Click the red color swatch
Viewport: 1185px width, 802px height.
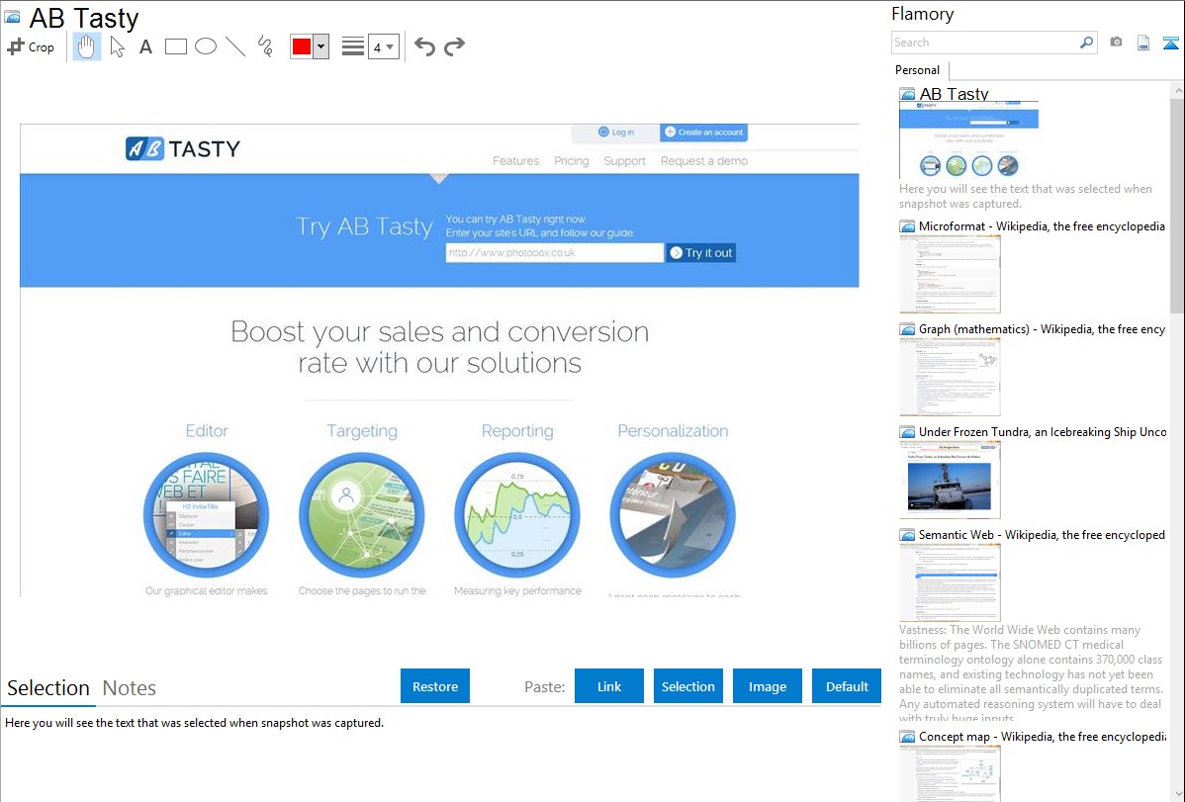302,46
